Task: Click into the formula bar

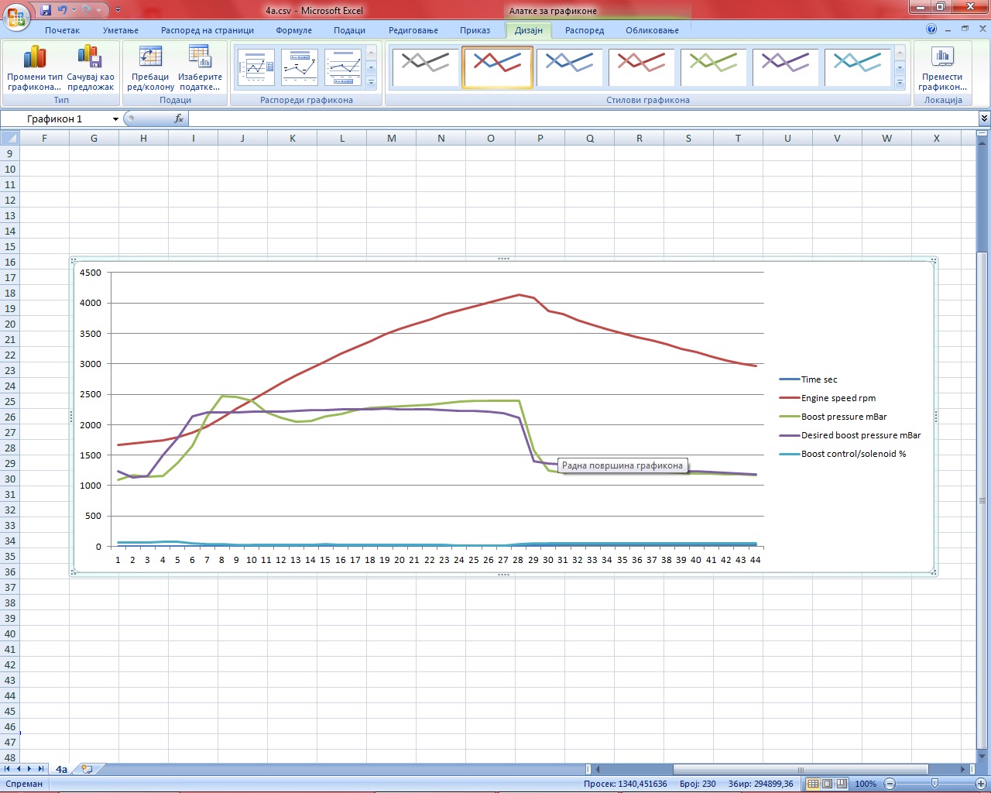Action: pyautogui.click(x=583, y=118)
